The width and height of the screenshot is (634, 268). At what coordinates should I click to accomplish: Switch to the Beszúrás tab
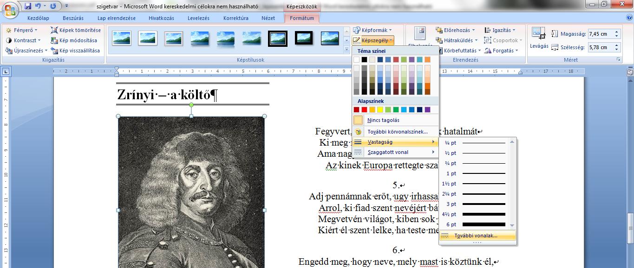click(x=72, y=19)
